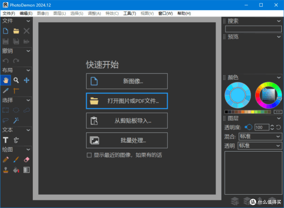284x208 pixels.
Task: Click the layer opacity slider knob
Action: [249, 127]
